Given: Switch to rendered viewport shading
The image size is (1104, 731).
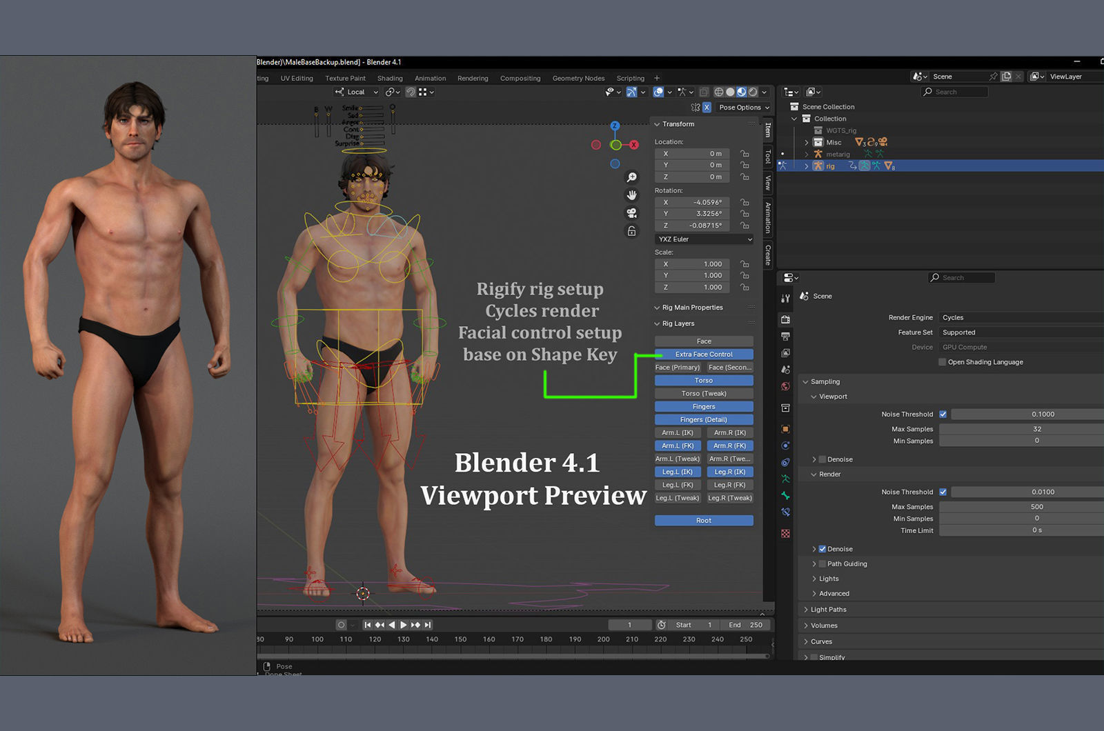Looking at the screenshot, I should [x=753, y=92].
